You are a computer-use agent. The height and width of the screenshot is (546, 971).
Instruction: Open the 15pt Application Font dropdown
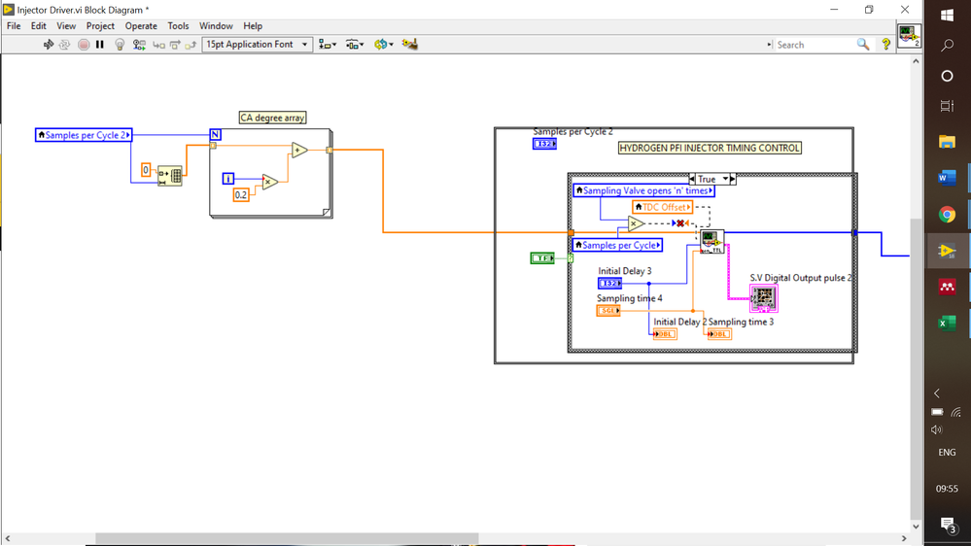(x=258, y=45)
